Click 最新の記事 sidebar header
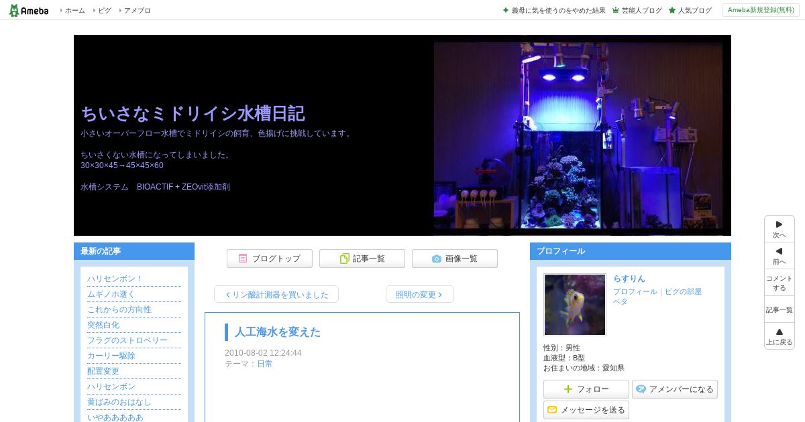The width and height of the screenshot is (805, 422). point(134,251)
